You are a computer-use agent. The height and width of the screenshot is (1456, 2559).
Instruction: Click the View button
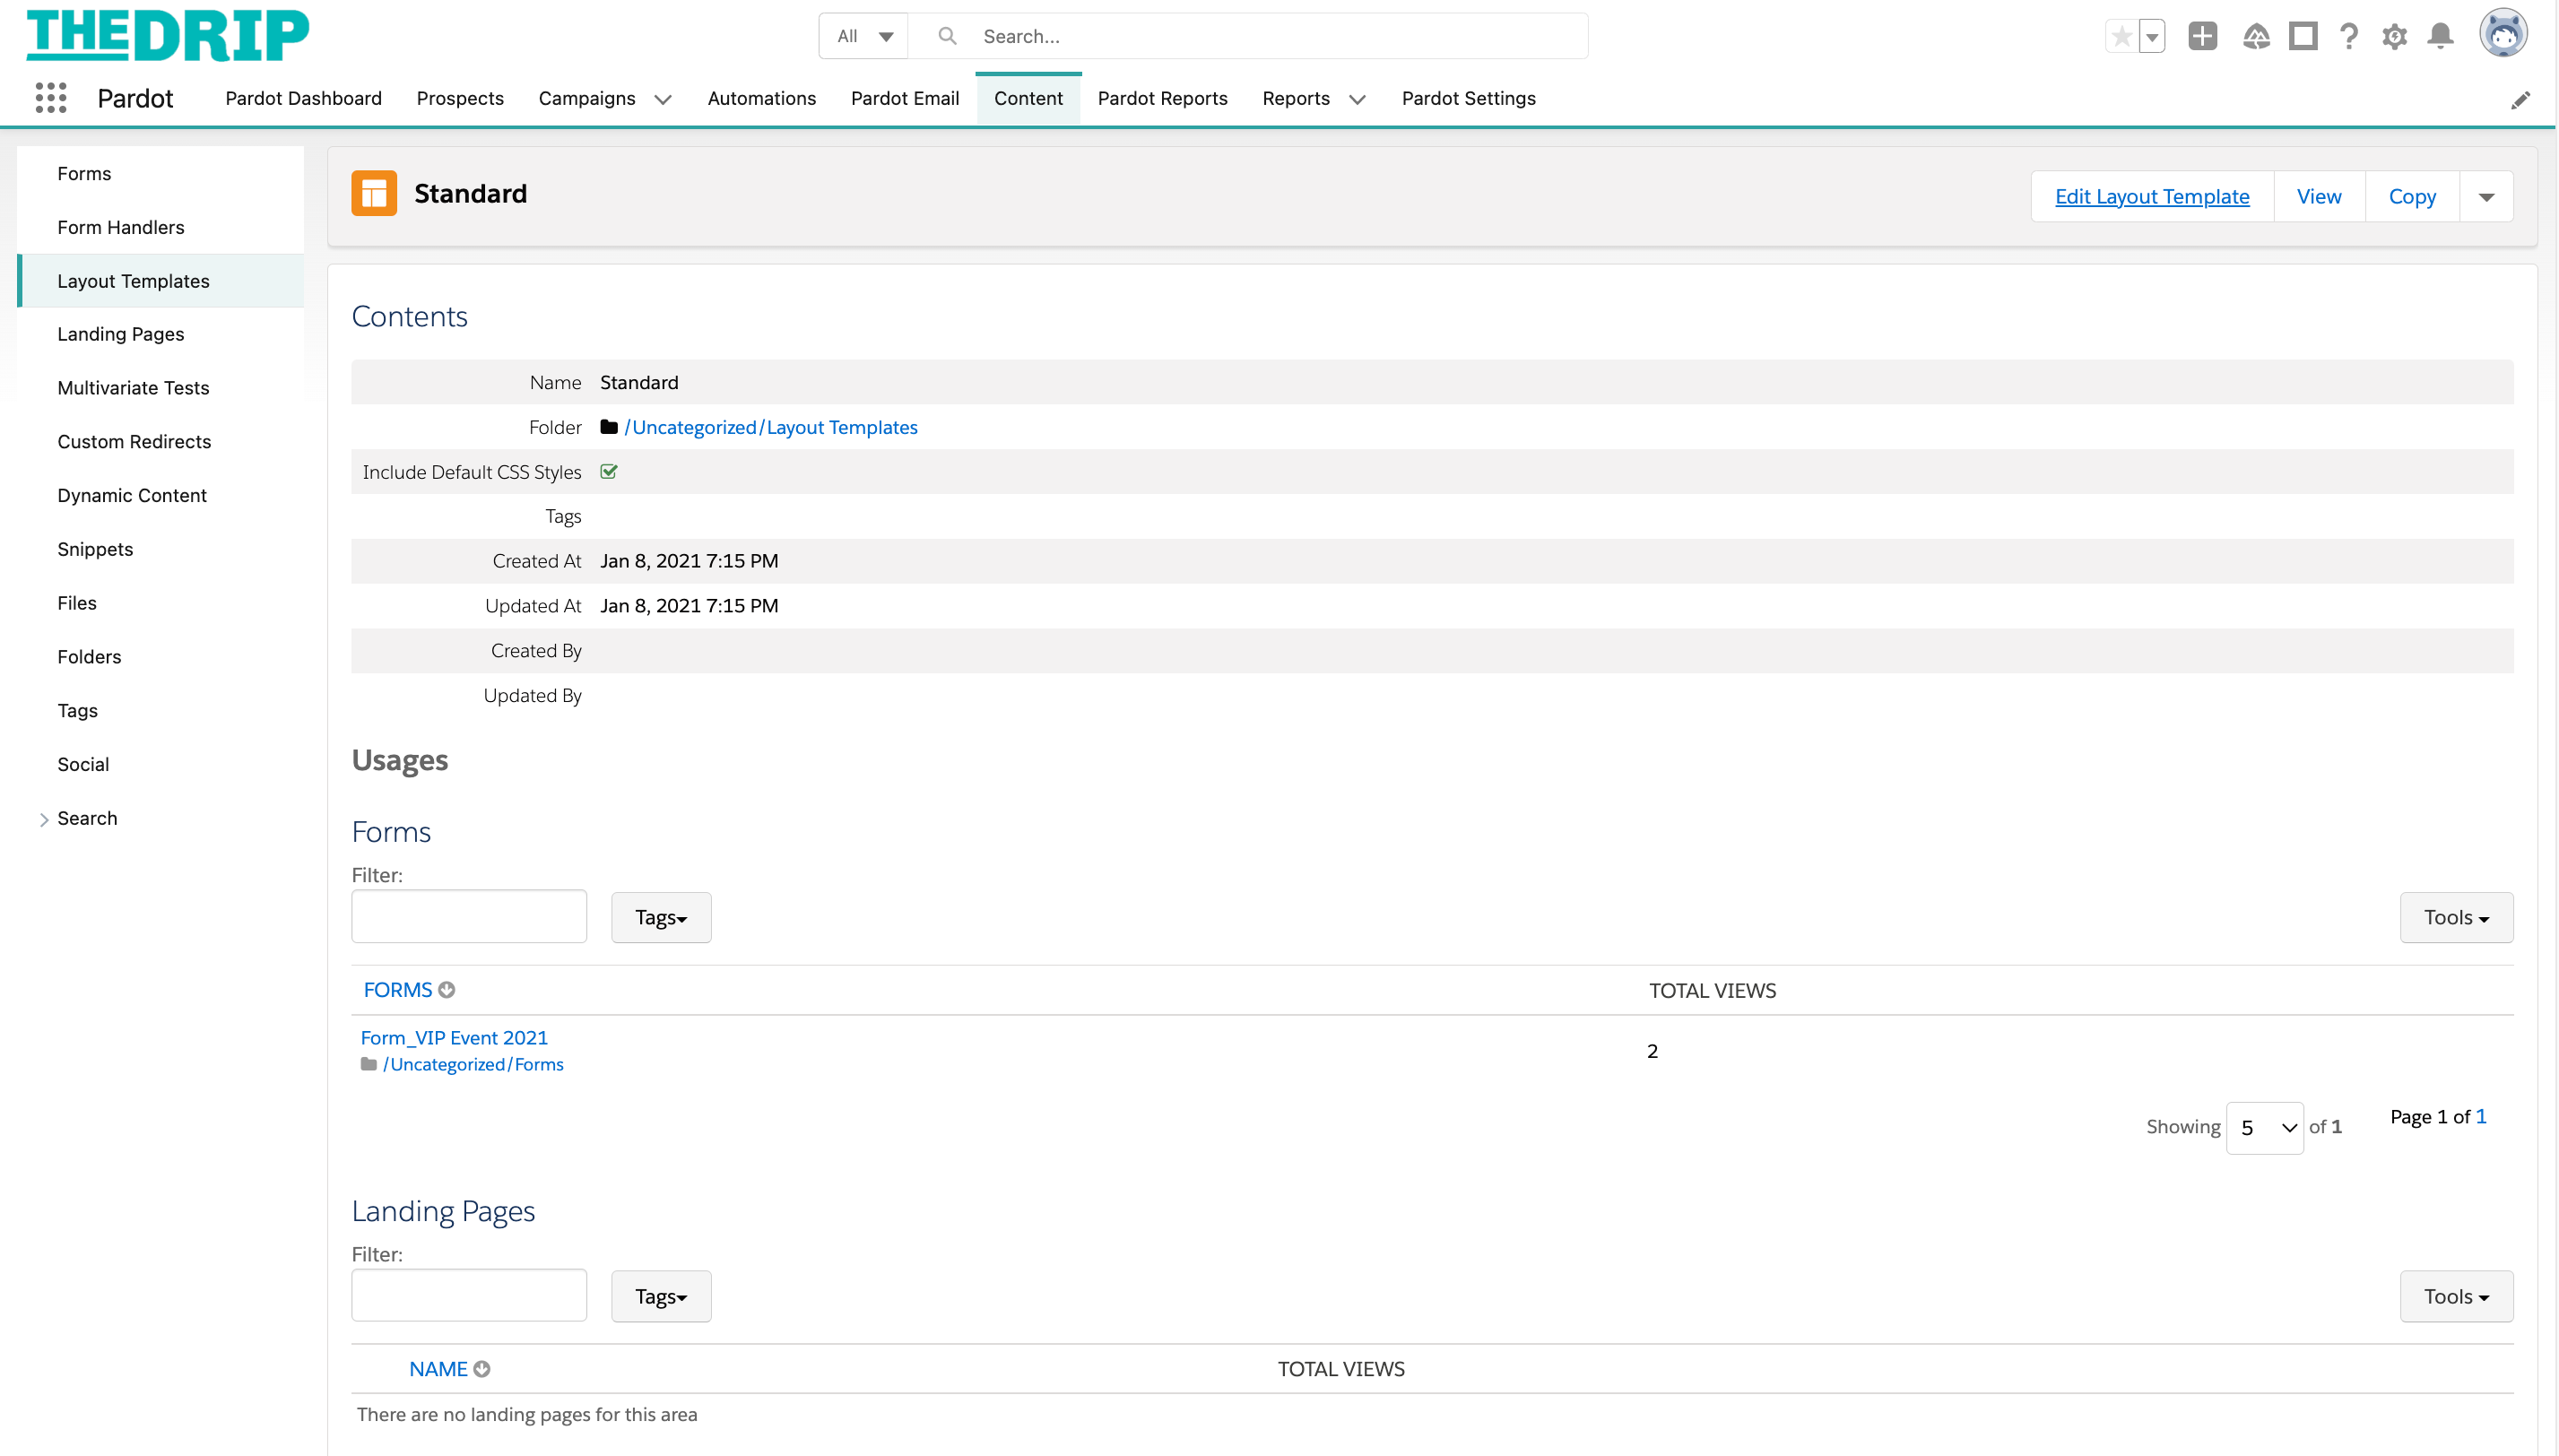(2319, 196)
